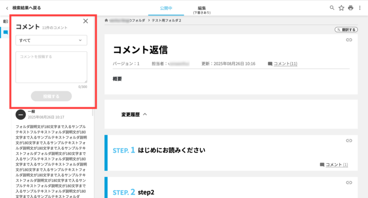Click the 更新：2025年08月26日 10:16 text
Image resolution: width=368 pixels, height=198 pixels.
[228, 64]
